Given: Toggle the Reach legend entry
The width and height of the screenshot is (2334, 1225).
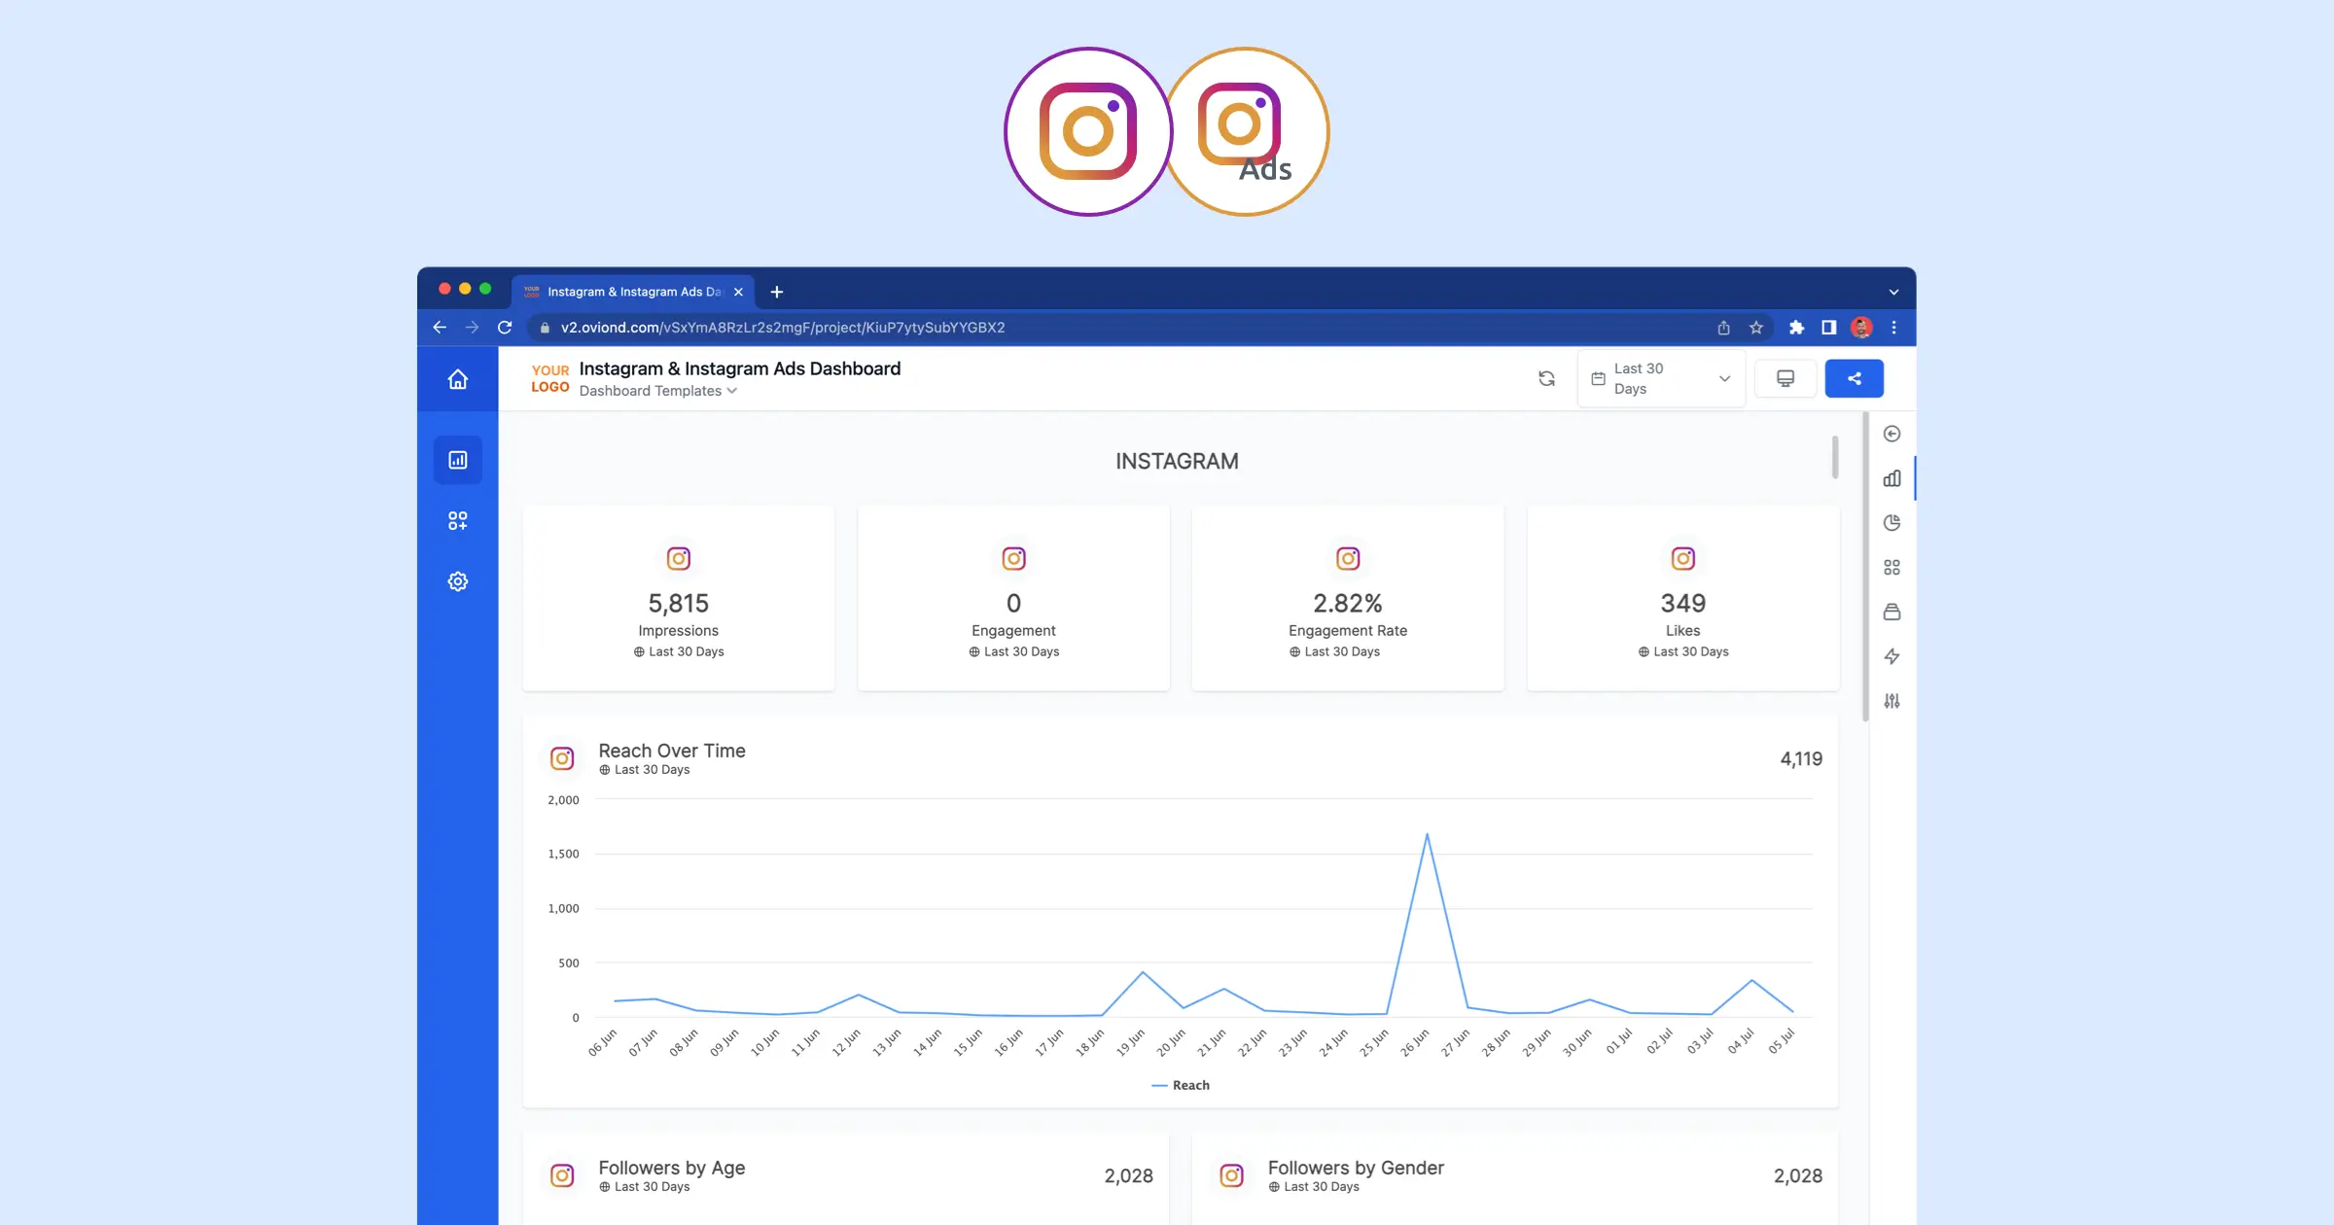Looking at the screenshot, I should pyautogui.click(x=1181, y=1085).
